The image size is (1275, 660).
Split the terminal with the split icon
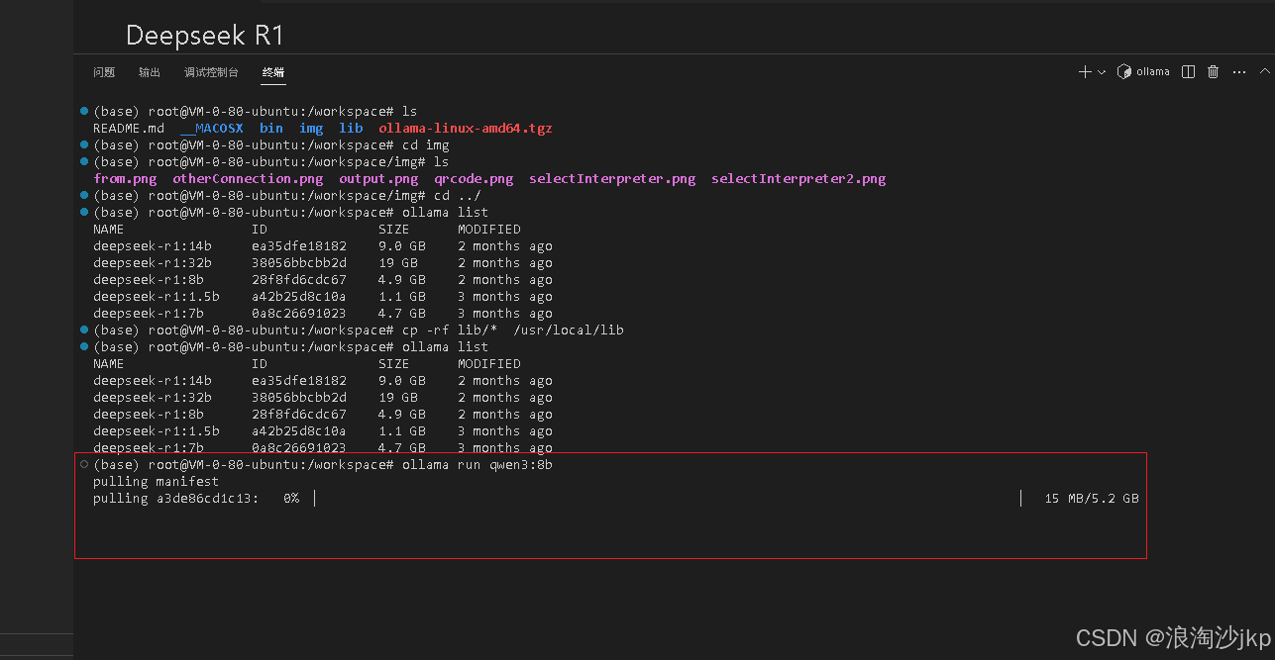coord(1189,72)
